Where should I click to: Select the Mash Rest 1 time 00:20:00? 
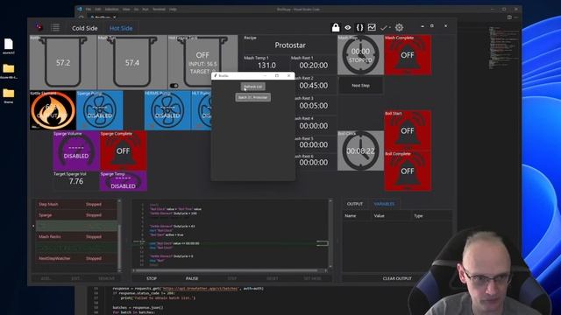(x=314, y=66)
